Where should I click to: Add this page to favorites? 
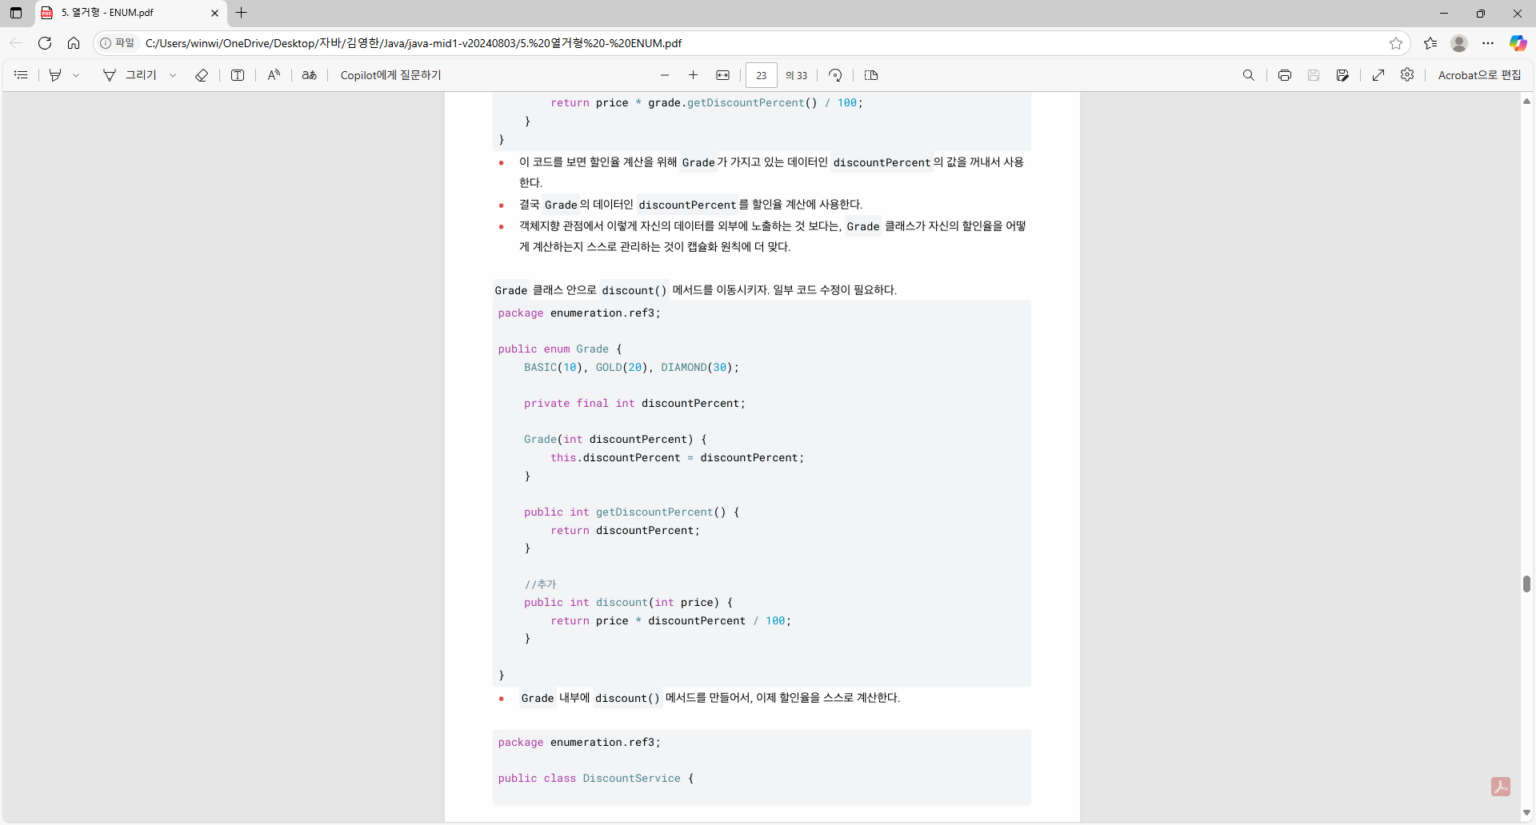[1396, 43]
